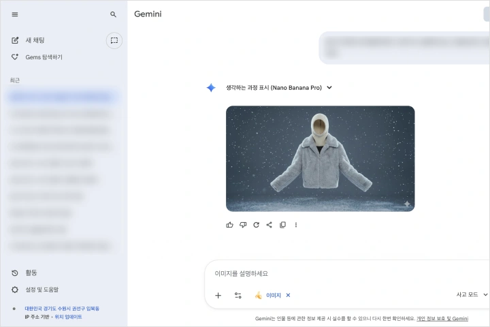Open temporary chat dashed-square icon

coord(114,40)
